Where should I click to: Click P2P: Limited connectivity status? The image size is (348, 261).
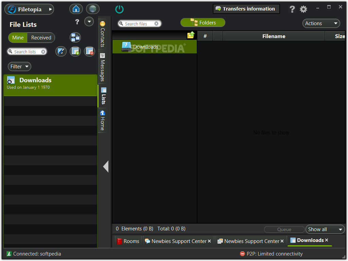point(275,254)
